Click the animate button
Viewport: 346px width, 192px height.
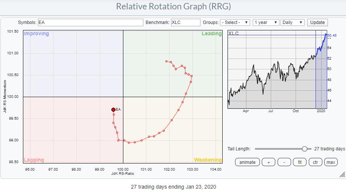[x=247, y=162]
